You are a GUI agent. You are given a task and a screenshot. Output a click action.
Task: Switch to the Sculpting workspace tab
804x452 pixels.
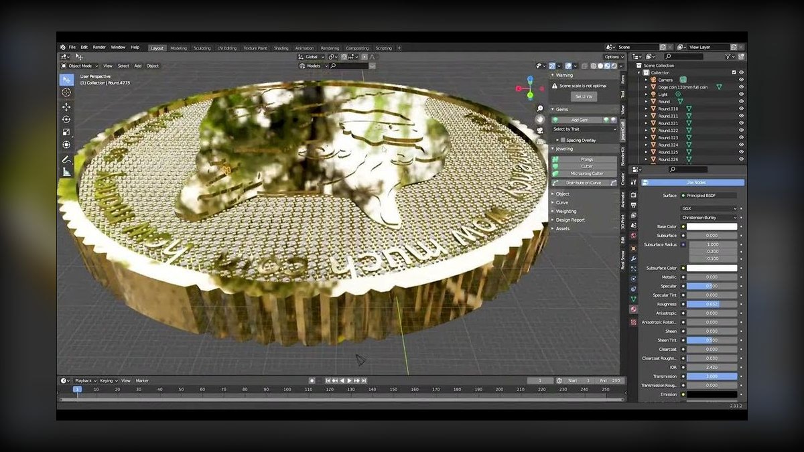pos(202,48)
